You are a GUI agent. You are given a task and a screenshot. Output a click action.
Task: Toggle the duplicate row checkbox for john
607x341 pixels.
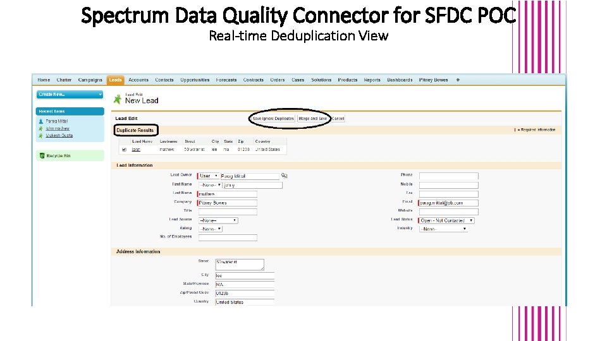[x=124, y=150]
